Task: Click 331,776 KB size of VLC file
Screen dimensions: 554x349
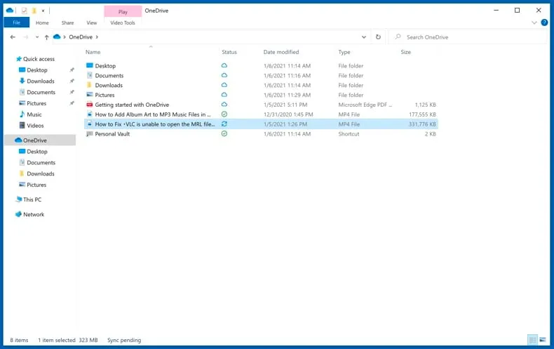Action: [422, 124]
